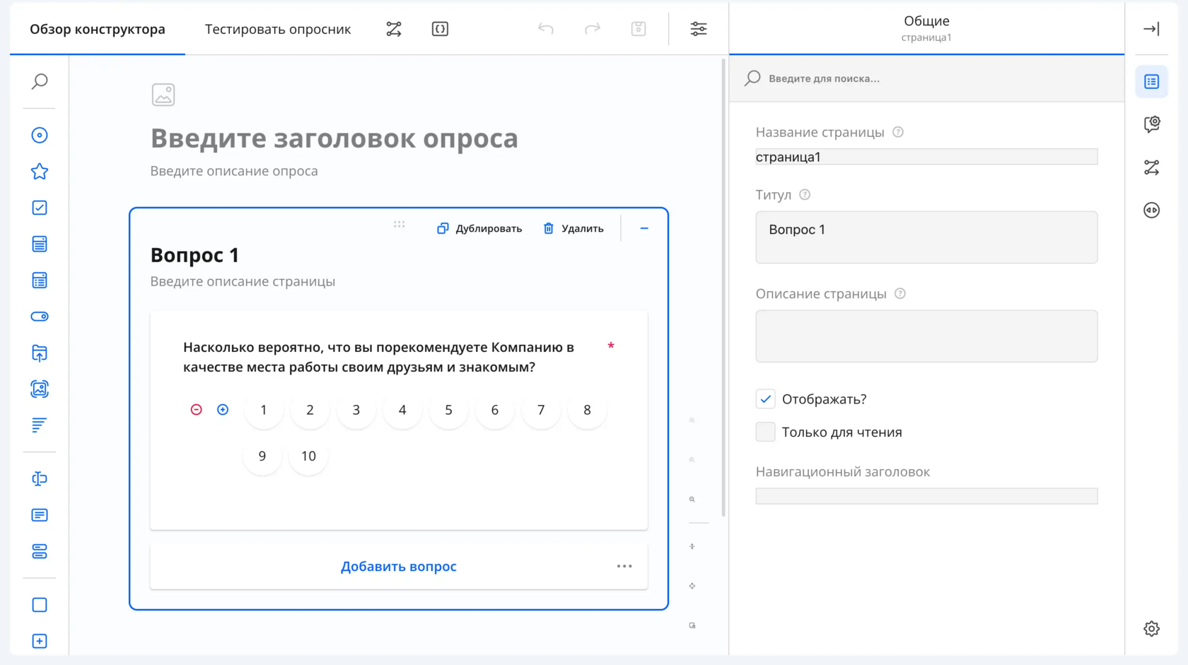Open question type options next to Добавить вопрос
1188x665 pixels.
(x=624, y=566)
